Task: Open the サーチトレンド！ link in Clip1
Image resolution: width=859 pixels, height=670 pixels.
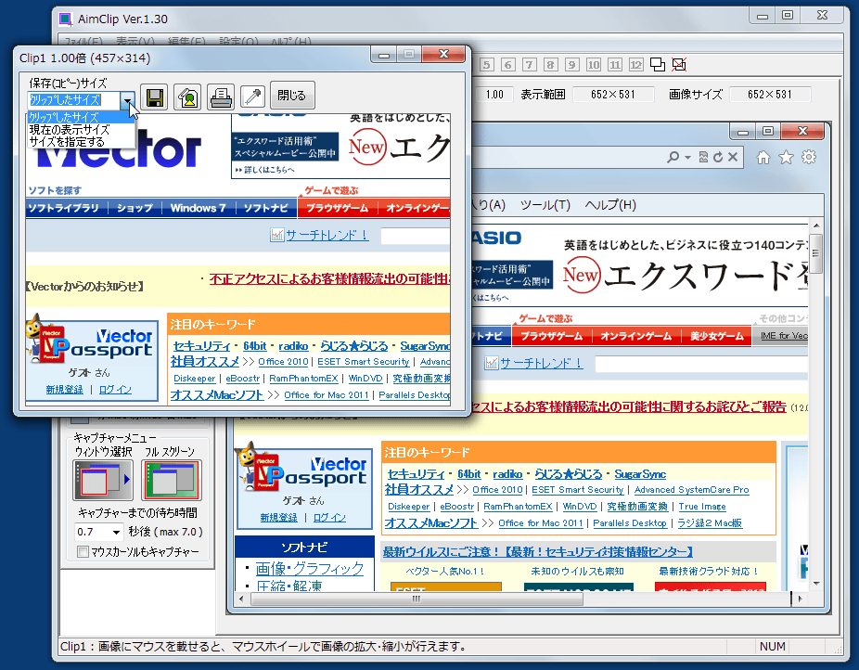Action: coord(327,235)
